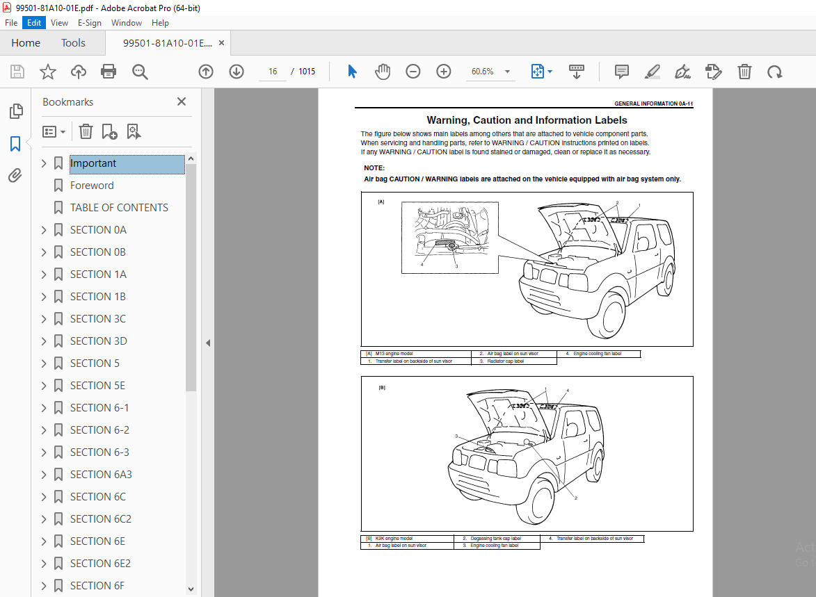Zoom out with minus button

point(413,72)
